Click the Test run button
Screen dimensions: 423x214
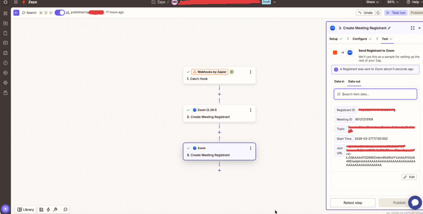click(396, 13)
